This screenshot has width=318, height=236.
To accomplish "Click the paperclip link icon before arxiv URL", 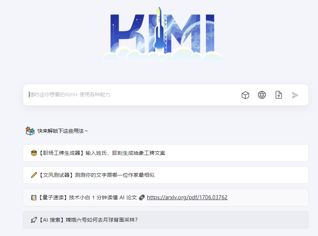I will 142,197.
